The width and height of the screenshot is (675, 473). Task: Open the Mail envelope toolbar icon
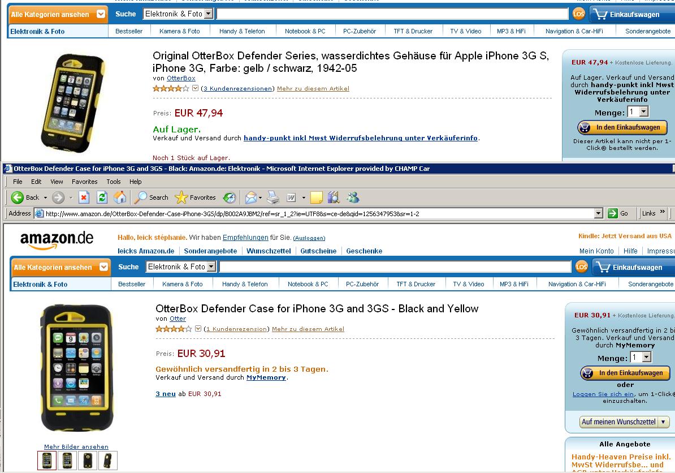[x=250, y=197]
